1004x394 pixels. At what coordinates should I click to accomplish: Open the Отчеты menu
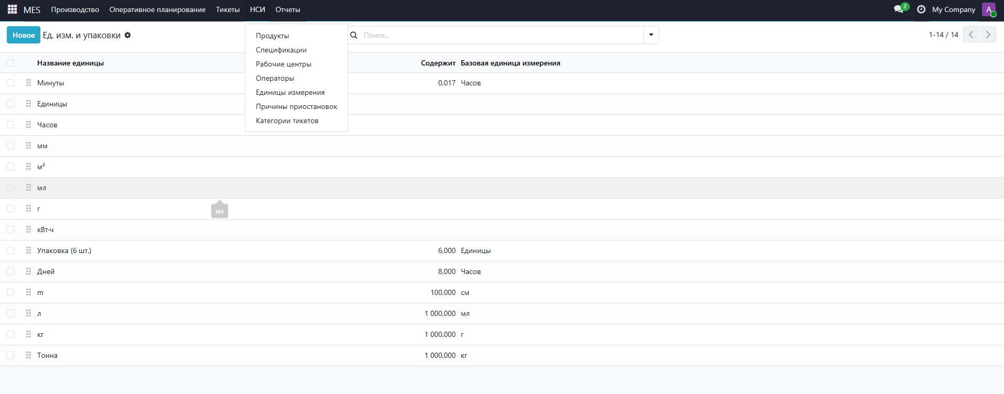tap(288, 9)
